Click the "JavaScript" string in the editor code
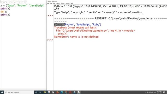The height and width of the screenshot is (94, 167). [37, 5]
